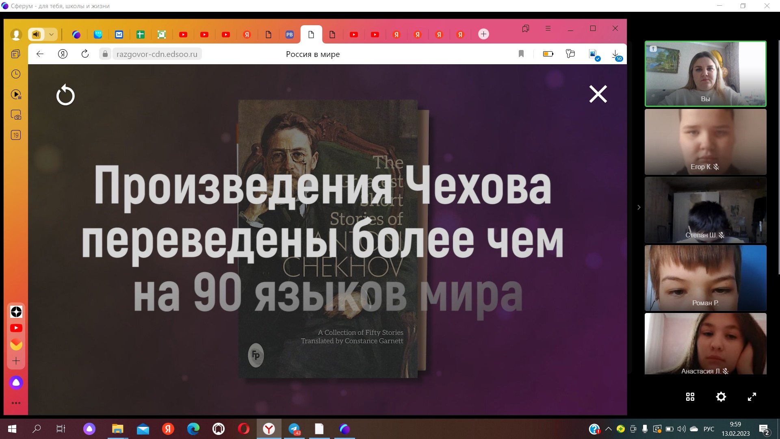Open the video player icon in sidebar
Viewport: 780px width, 439px height.
pyautogui.click(x=16, y=94)
